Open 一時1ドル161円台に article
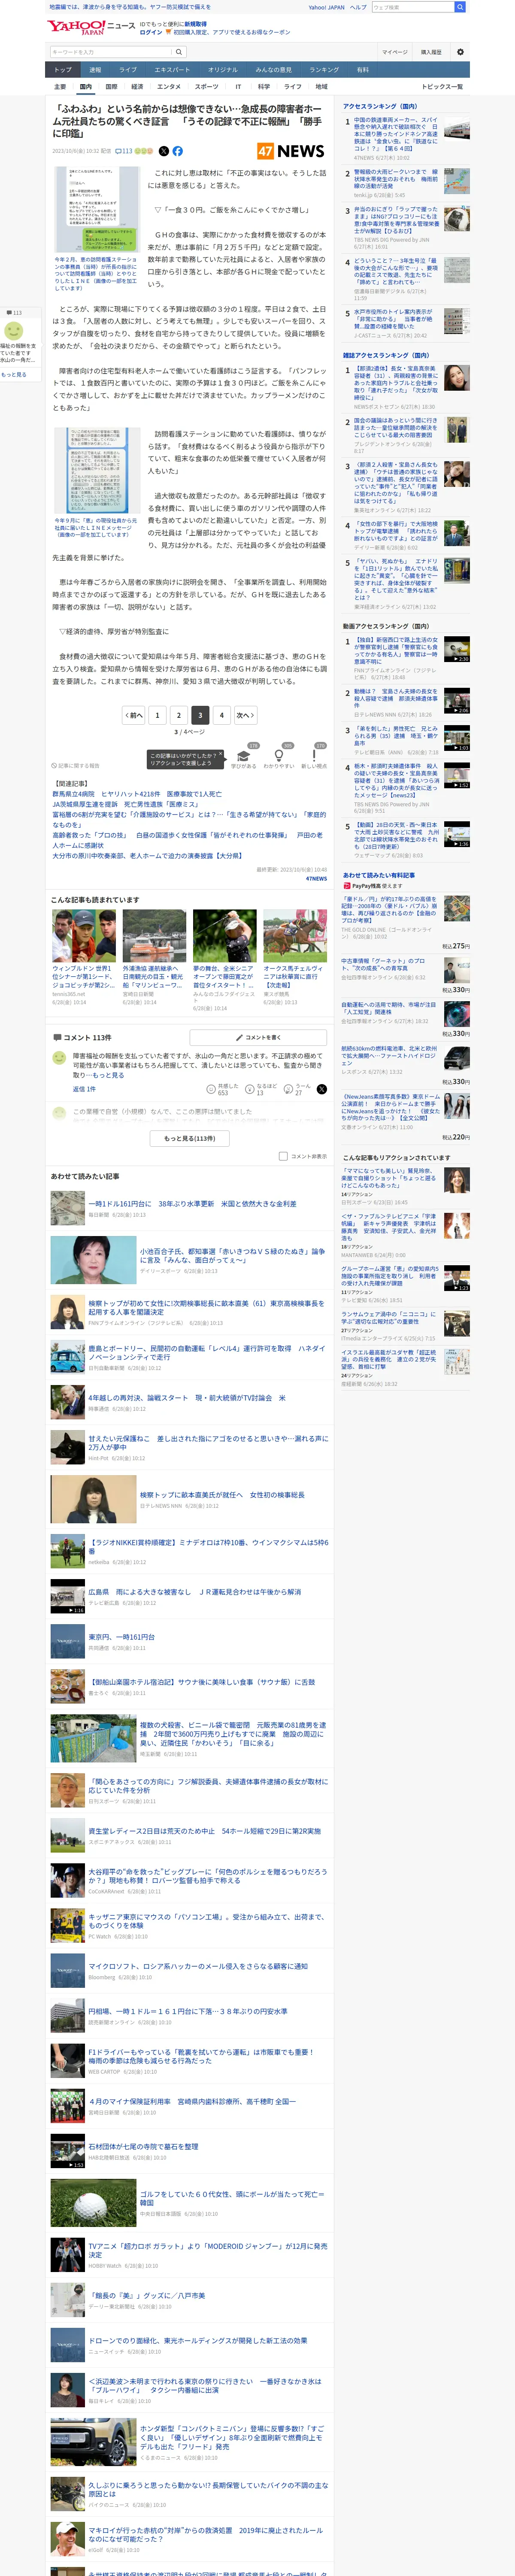Image resolution: width=515 pixels, height=2576 pixels. coord(191,1204)
